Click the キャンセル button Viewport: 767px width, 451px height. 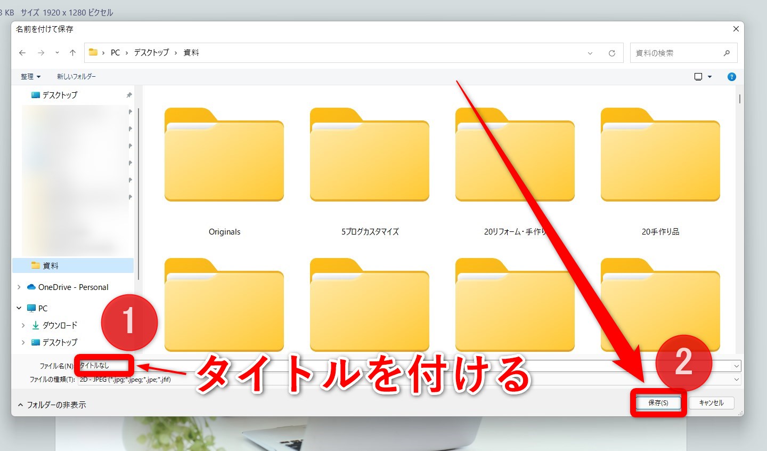coord(711,403)
